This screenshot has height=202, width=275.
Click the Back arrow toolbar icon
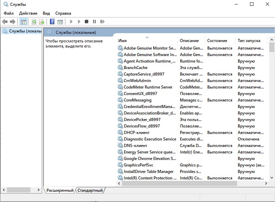(5, 22)
